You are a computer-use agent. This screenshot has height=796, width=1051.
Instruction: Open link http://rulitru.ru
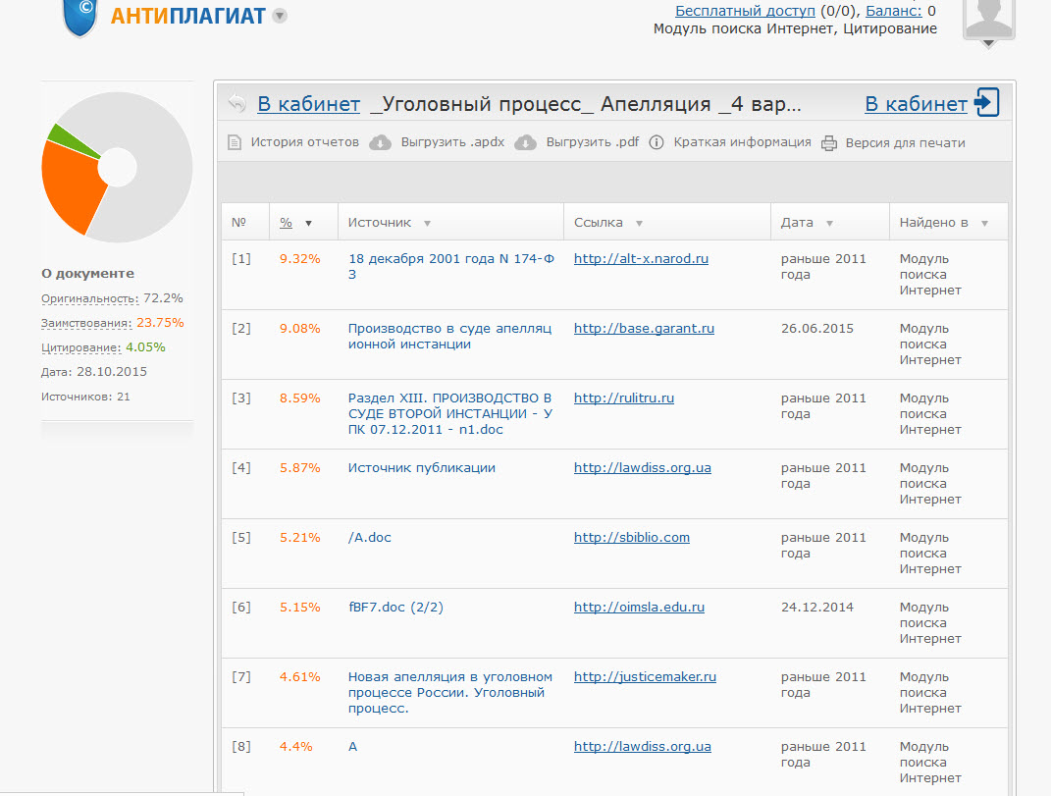(x=624, y=398)
